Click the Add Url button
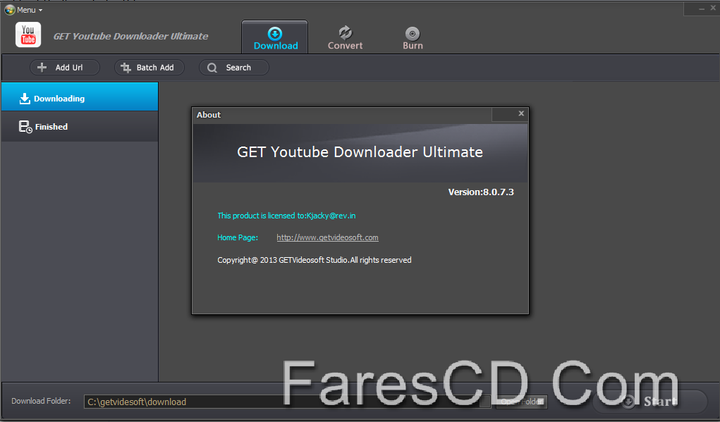The image size is (720, 422). 65,68
